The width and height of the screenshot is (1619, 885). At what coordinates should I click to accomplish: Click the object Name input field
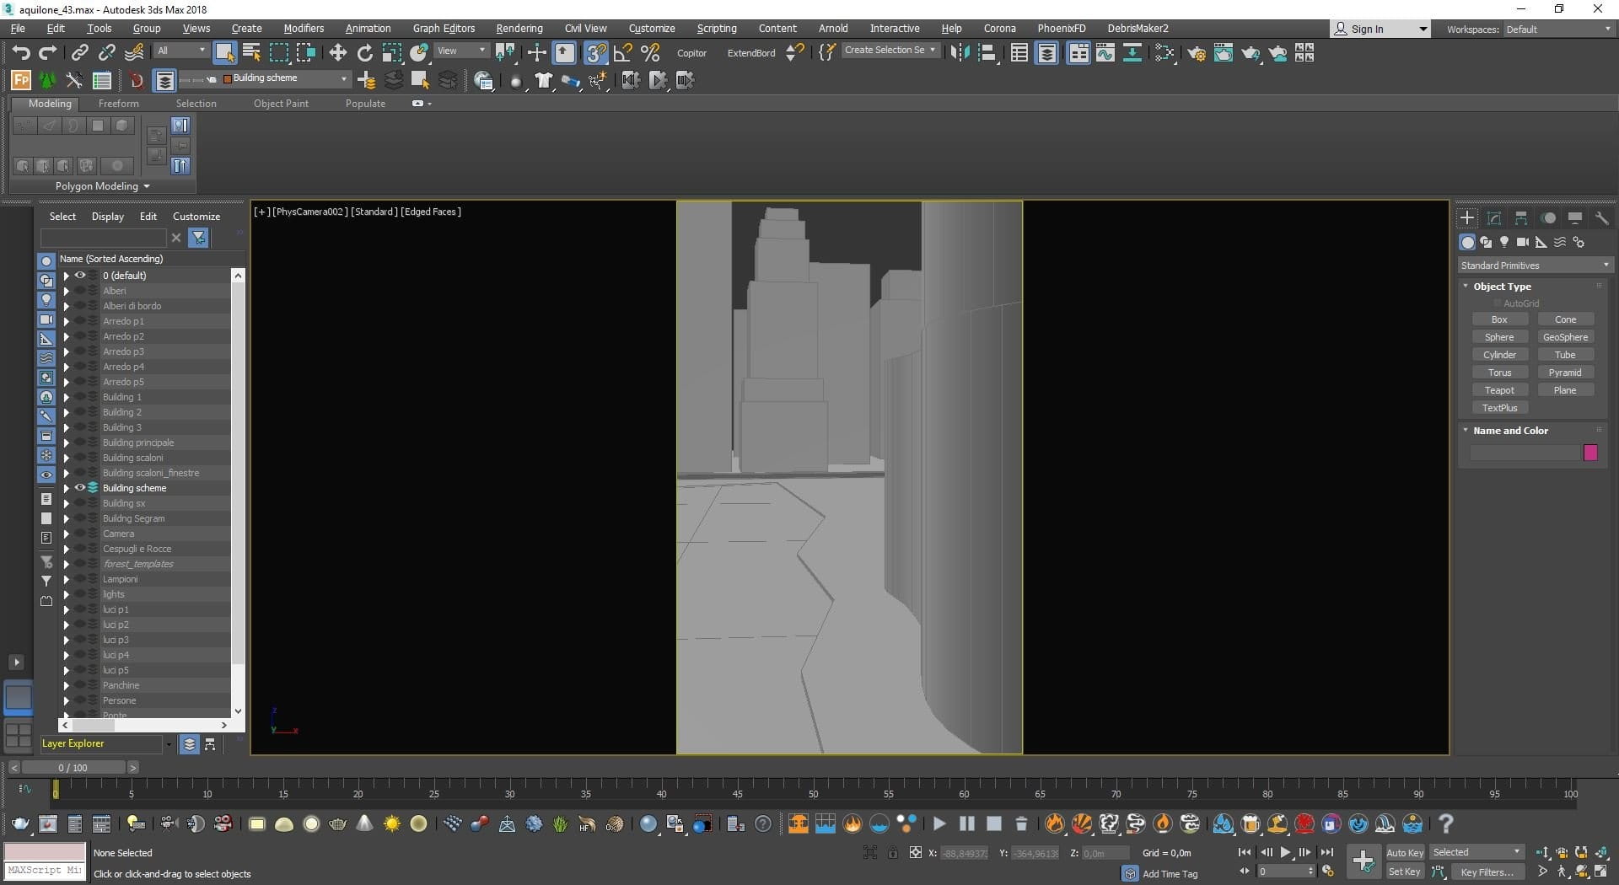[x=1525, y=453]
